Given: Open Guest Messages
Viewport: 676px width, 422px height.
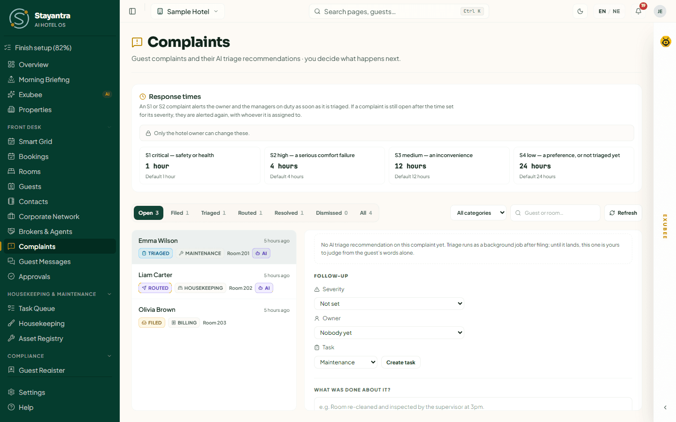Looking at the screenshot, I should [x=60, y=262].
